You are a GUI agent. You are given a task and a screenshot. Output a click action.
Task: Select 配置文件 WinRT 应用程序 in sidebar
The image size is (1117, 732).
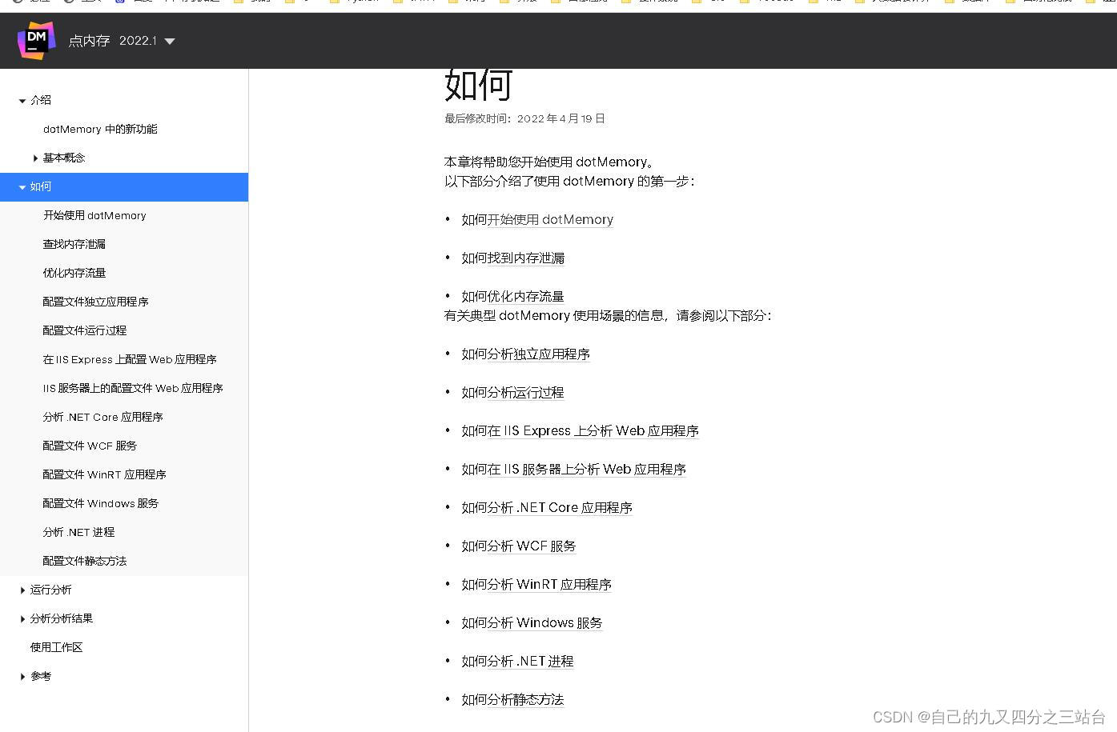pyautogui.click(x=104, y=474)
